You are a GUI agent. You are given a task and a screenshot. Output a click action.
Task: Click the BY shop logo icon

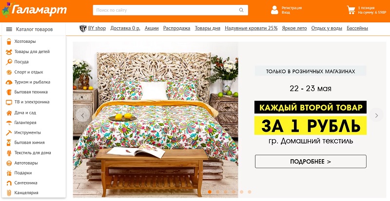point(83,29)
